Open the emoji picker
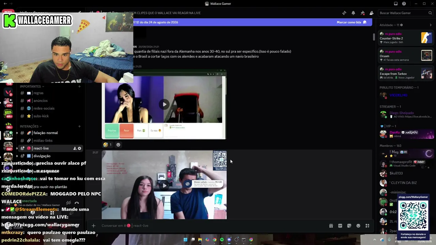This screenshot has height=245, width=436. tap(358, 226)
